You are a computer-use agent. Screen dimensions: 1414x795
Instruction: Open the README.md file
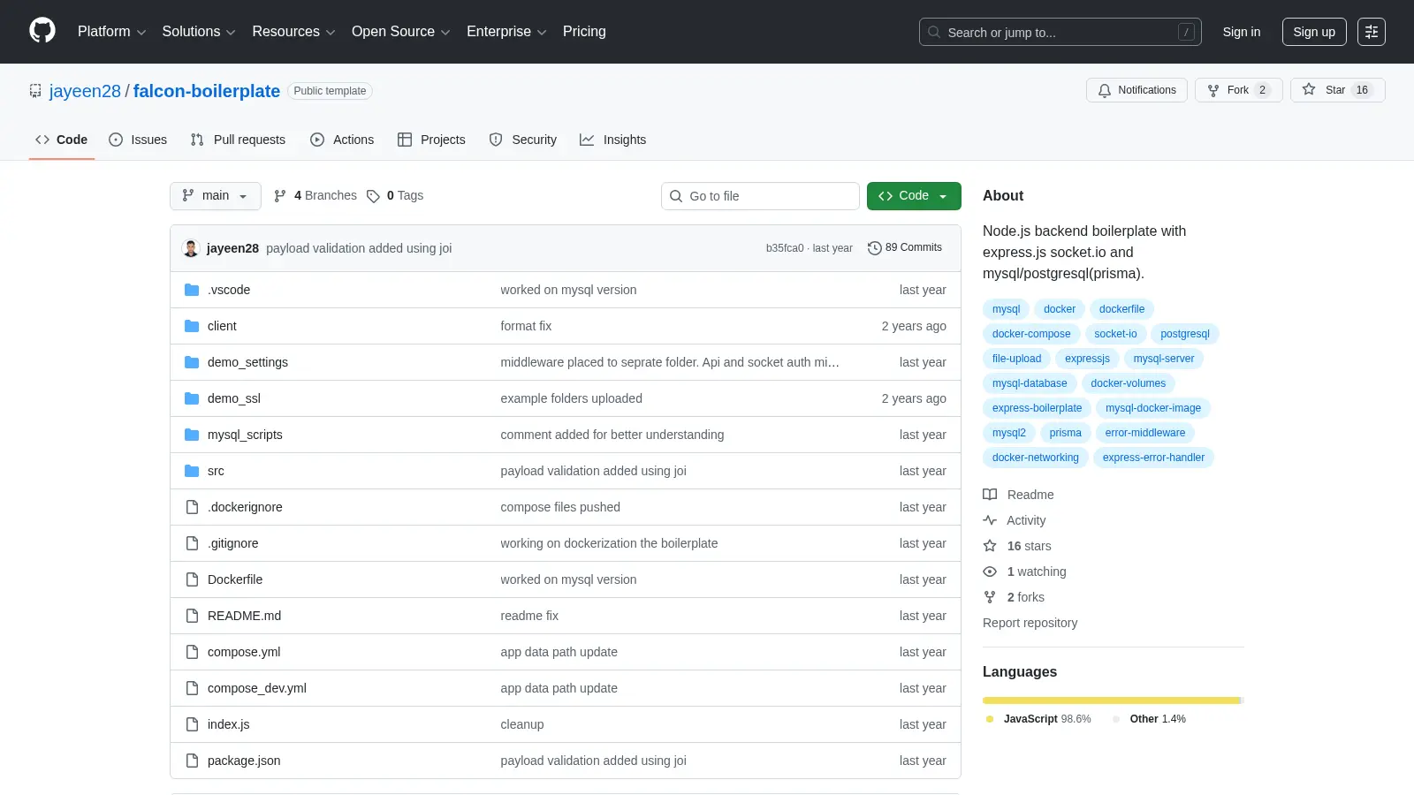point(244,616)
